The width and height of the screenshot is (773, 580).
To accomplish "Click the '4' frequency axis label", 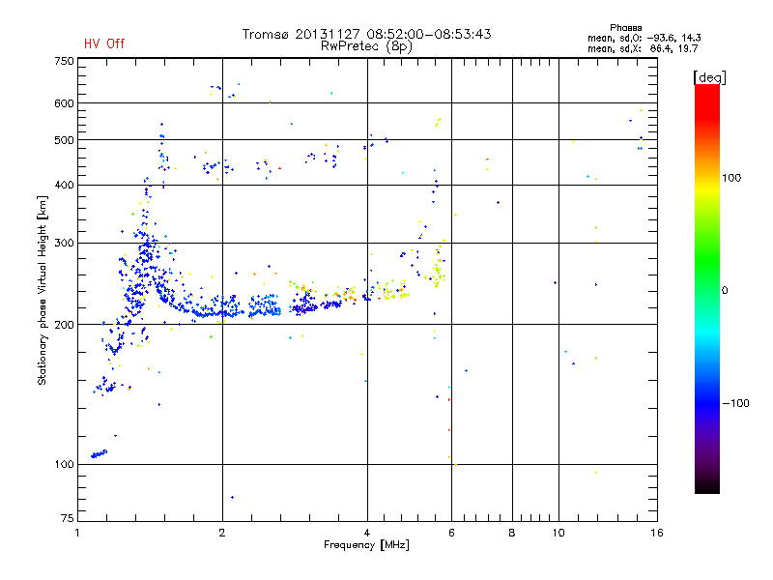I will [367, 533].
